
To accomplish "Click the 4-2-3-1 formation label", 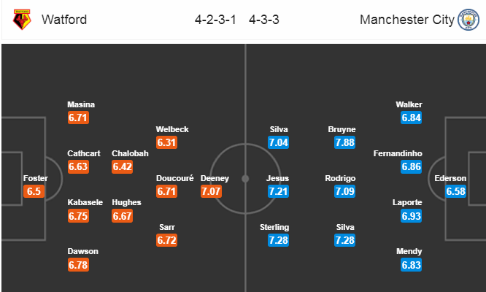I will point(215,20).
